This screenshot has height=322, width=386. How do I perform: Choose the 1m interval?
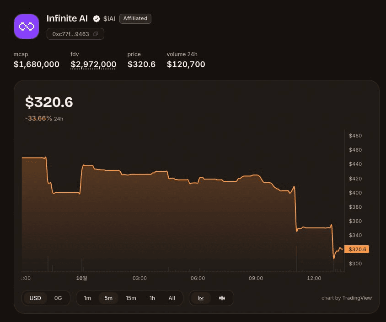point(87,298)
